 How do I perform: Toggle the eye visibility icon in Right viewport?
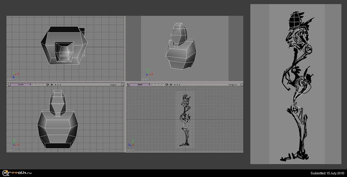pyautogui.click(x=171, y=85)
